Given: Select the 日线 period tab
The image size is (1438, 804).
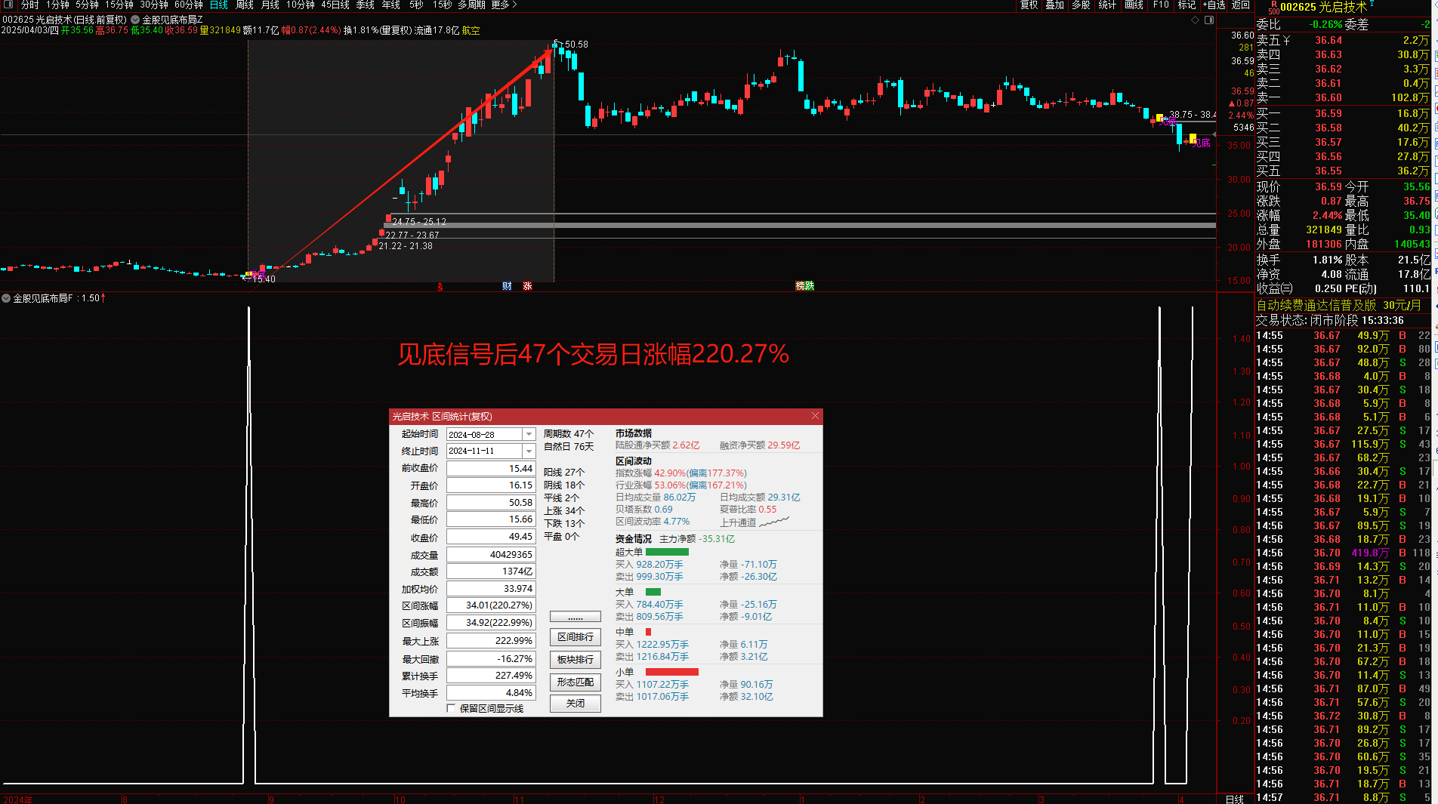Looking at the screenshot, I should point(219,5).
